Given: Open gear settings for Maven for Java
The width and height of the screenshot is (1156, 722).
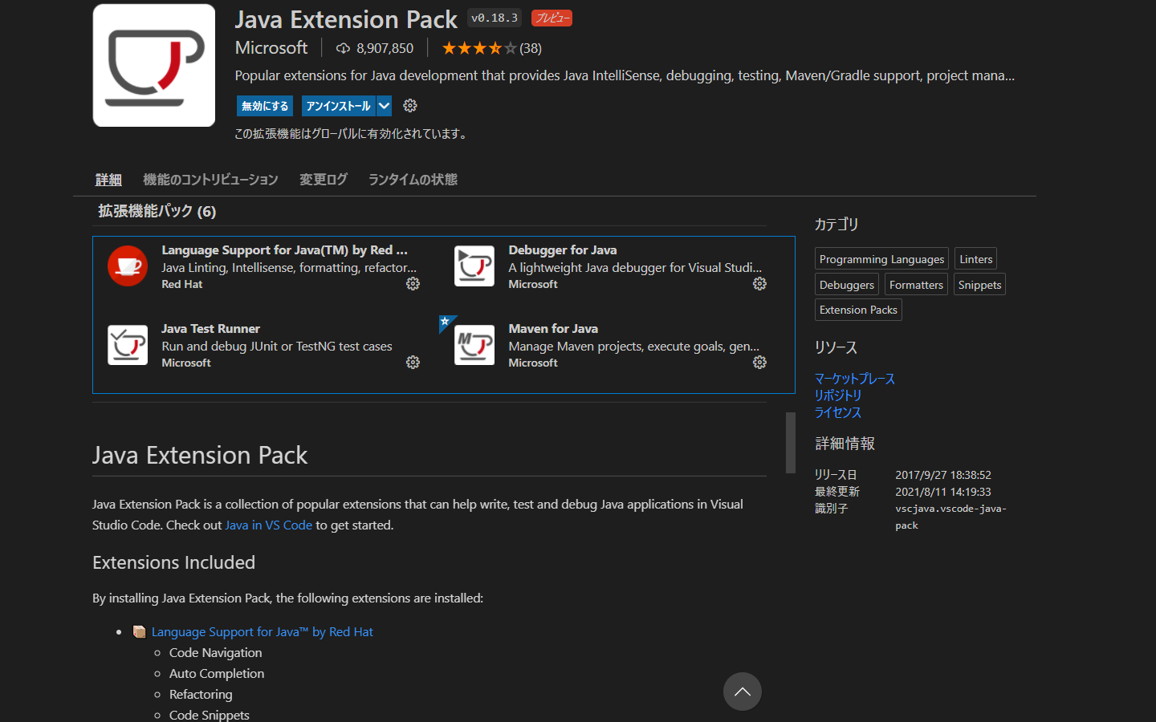Looking at the screenshot, I should 759,363.
